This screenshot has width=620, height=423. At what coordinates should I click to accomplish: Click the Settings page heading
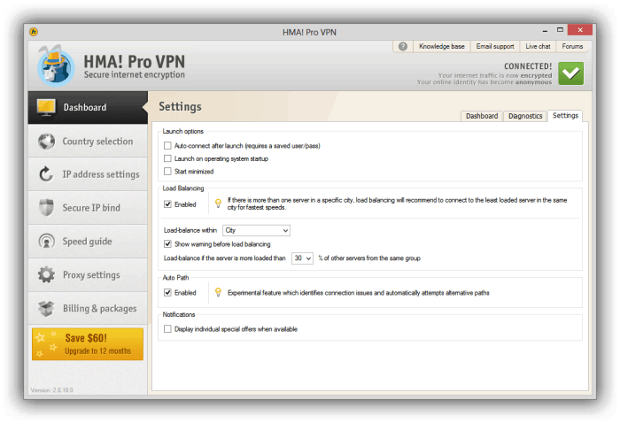pos(180,107)
